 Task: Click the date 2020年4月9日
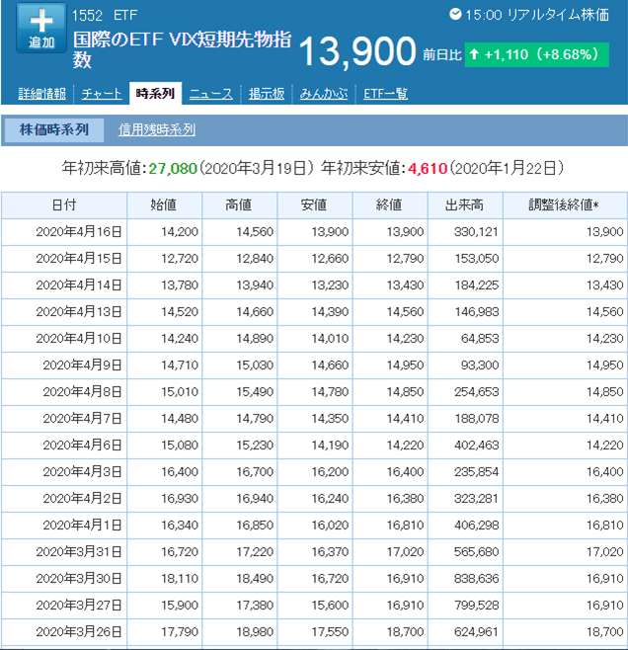[82, 366]
